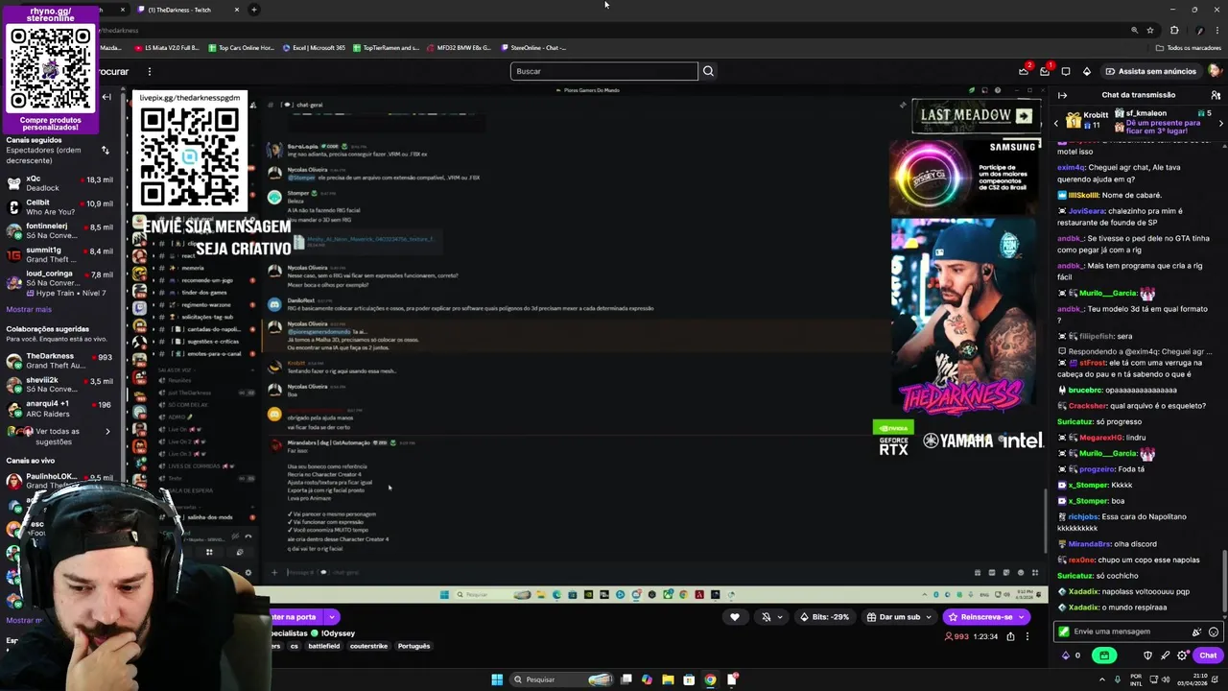Screen dimensions: 1228x691
Task: Click the heart follow button
Action: [x=735, y=617]
